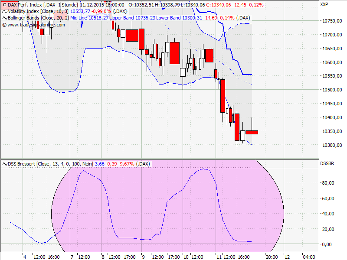Click the DSSBR panel label

tap(328, 164)
